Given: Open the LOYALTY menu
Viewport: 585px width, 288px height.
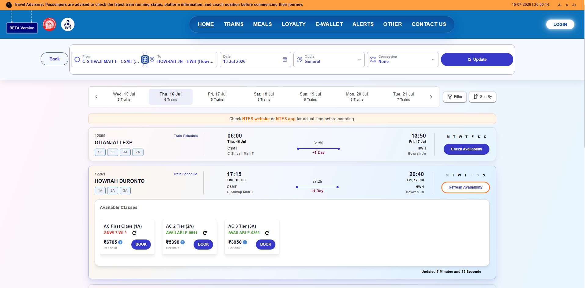Looking at the screenshot, I should point(293,24).
